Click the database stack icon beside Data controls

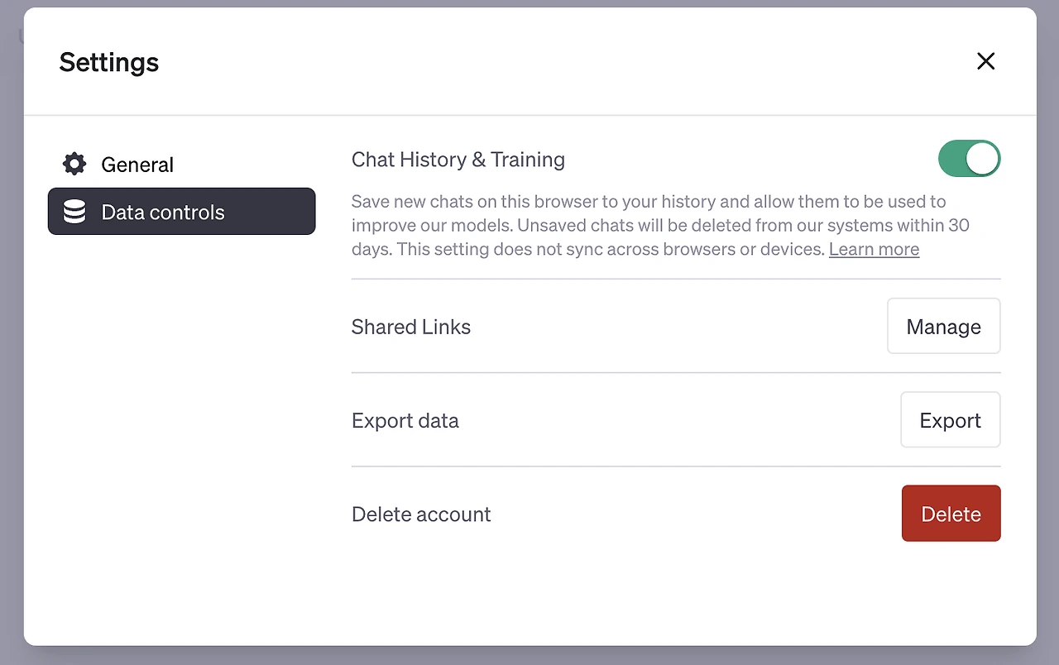(x=74, y=212)
